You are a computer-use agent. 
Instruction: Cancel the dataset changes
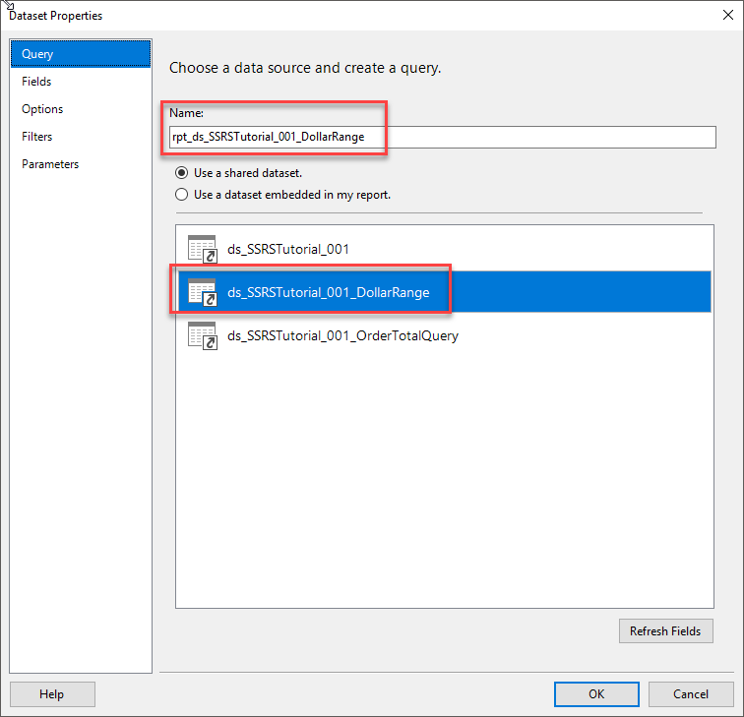(x=691, y=693)
